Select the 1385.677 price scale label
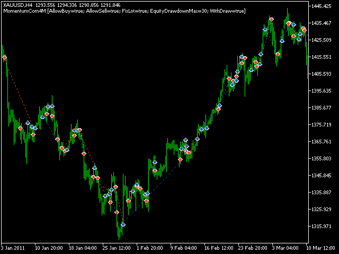The height and width of the screenshot is (254, 339). click(322, 108)
